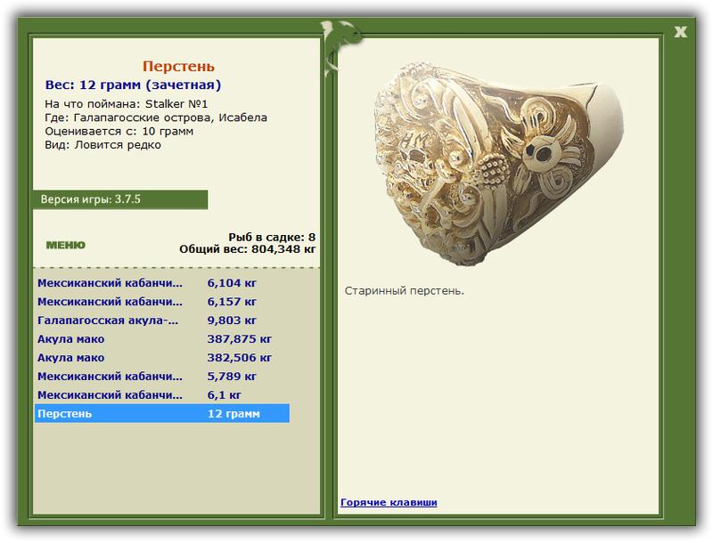Click the 'Старинный перстень.' description
The image size is (713, 543).
[405, 290]
